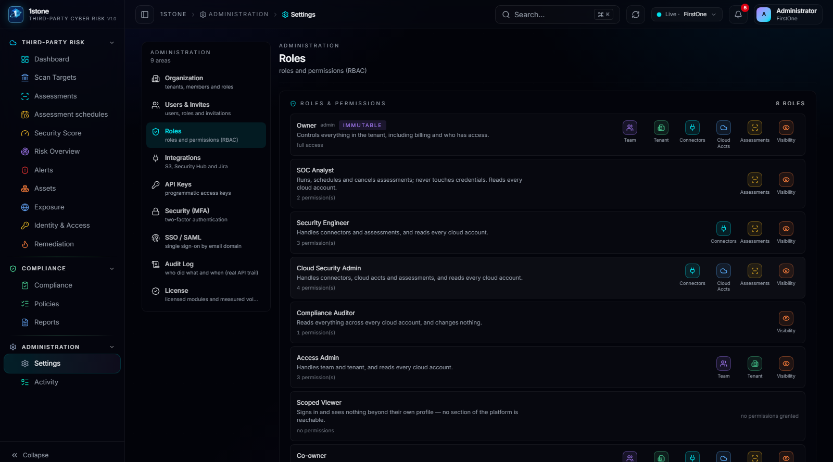The height and width of the screenshot is (462, 833).
Task: Open the Security Engineer role title
Action: 323,223
